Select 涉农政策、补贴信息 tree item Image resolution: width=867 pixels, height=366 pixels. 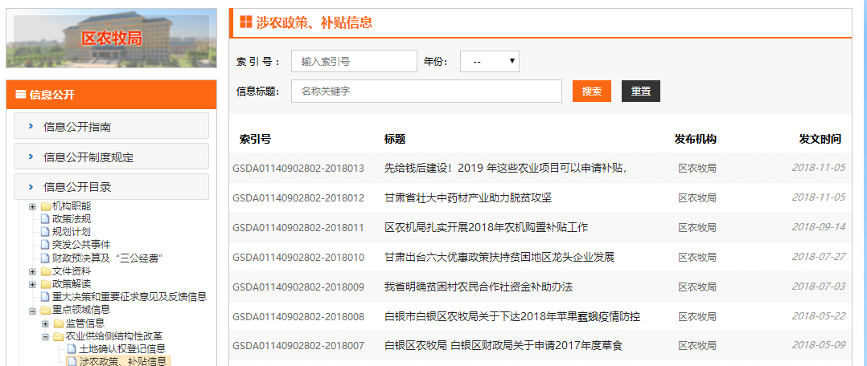coord(122,361)
